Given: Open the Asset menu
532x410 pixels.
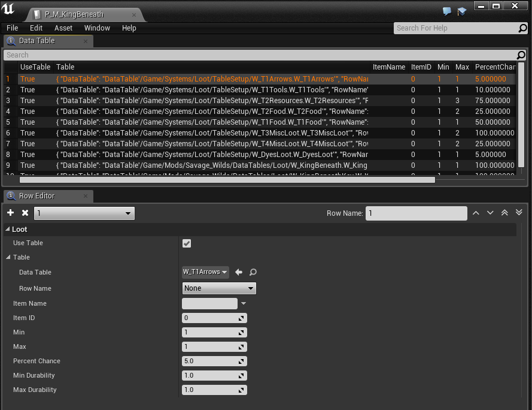Looking at the screenshot, I should [63, 28].
